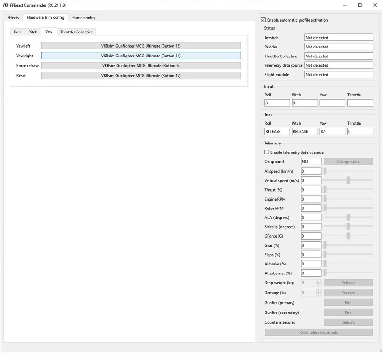The image size is (383, 353).
Task: Click the AoA (degrees) value field
Action: click(311, 217)
